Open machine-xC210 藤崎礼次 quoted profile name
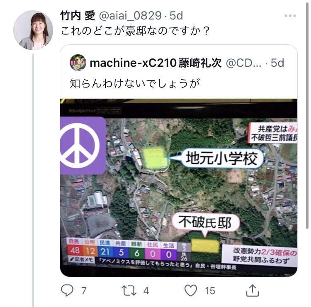Screen dimensions: 311x307 (x=155, y=63)
